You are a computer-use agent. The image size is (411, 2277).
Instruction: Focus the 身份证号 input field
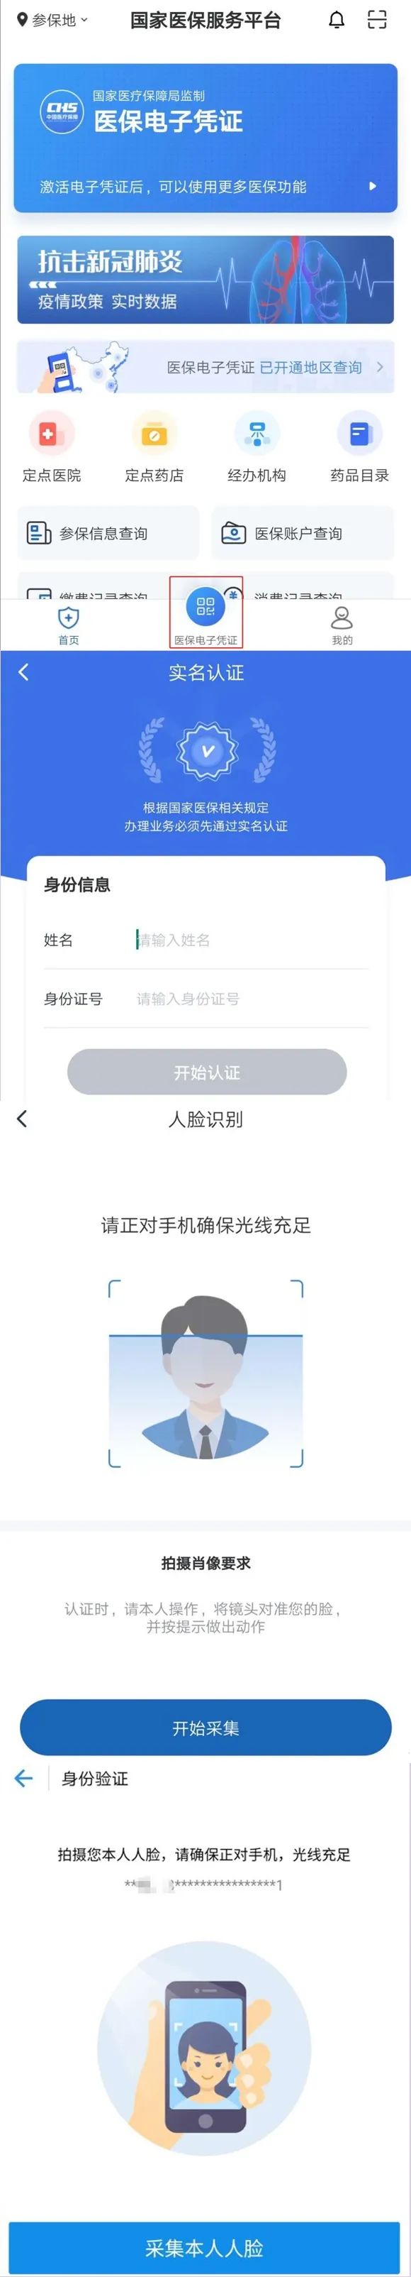click(252, 999)
